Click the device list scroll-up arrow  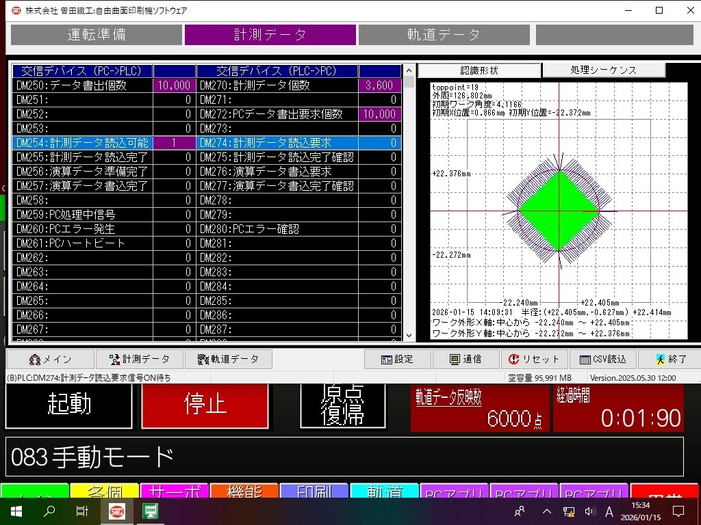coord(409,70)
